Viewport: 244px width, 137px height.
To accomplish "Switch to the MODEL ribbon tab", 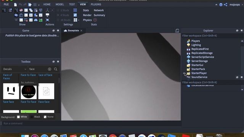I will coord(60,4).
